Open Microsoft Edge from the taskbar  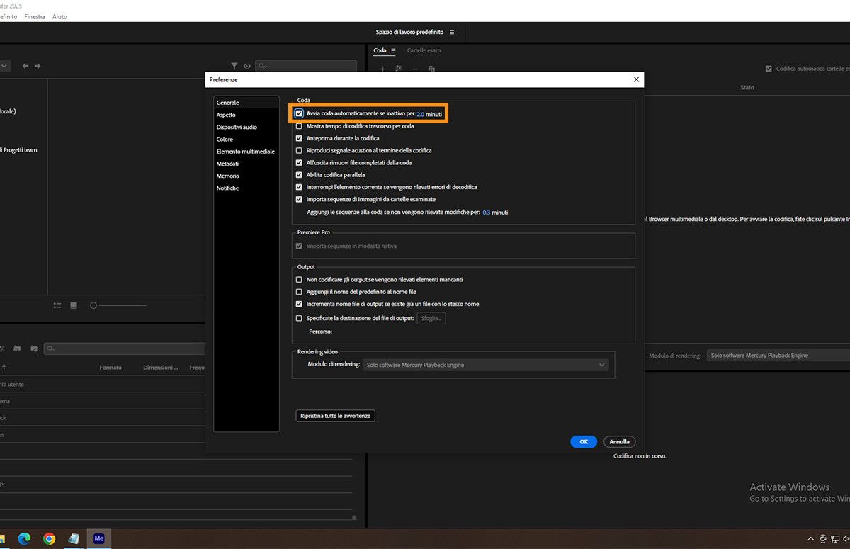click(24, 538)
